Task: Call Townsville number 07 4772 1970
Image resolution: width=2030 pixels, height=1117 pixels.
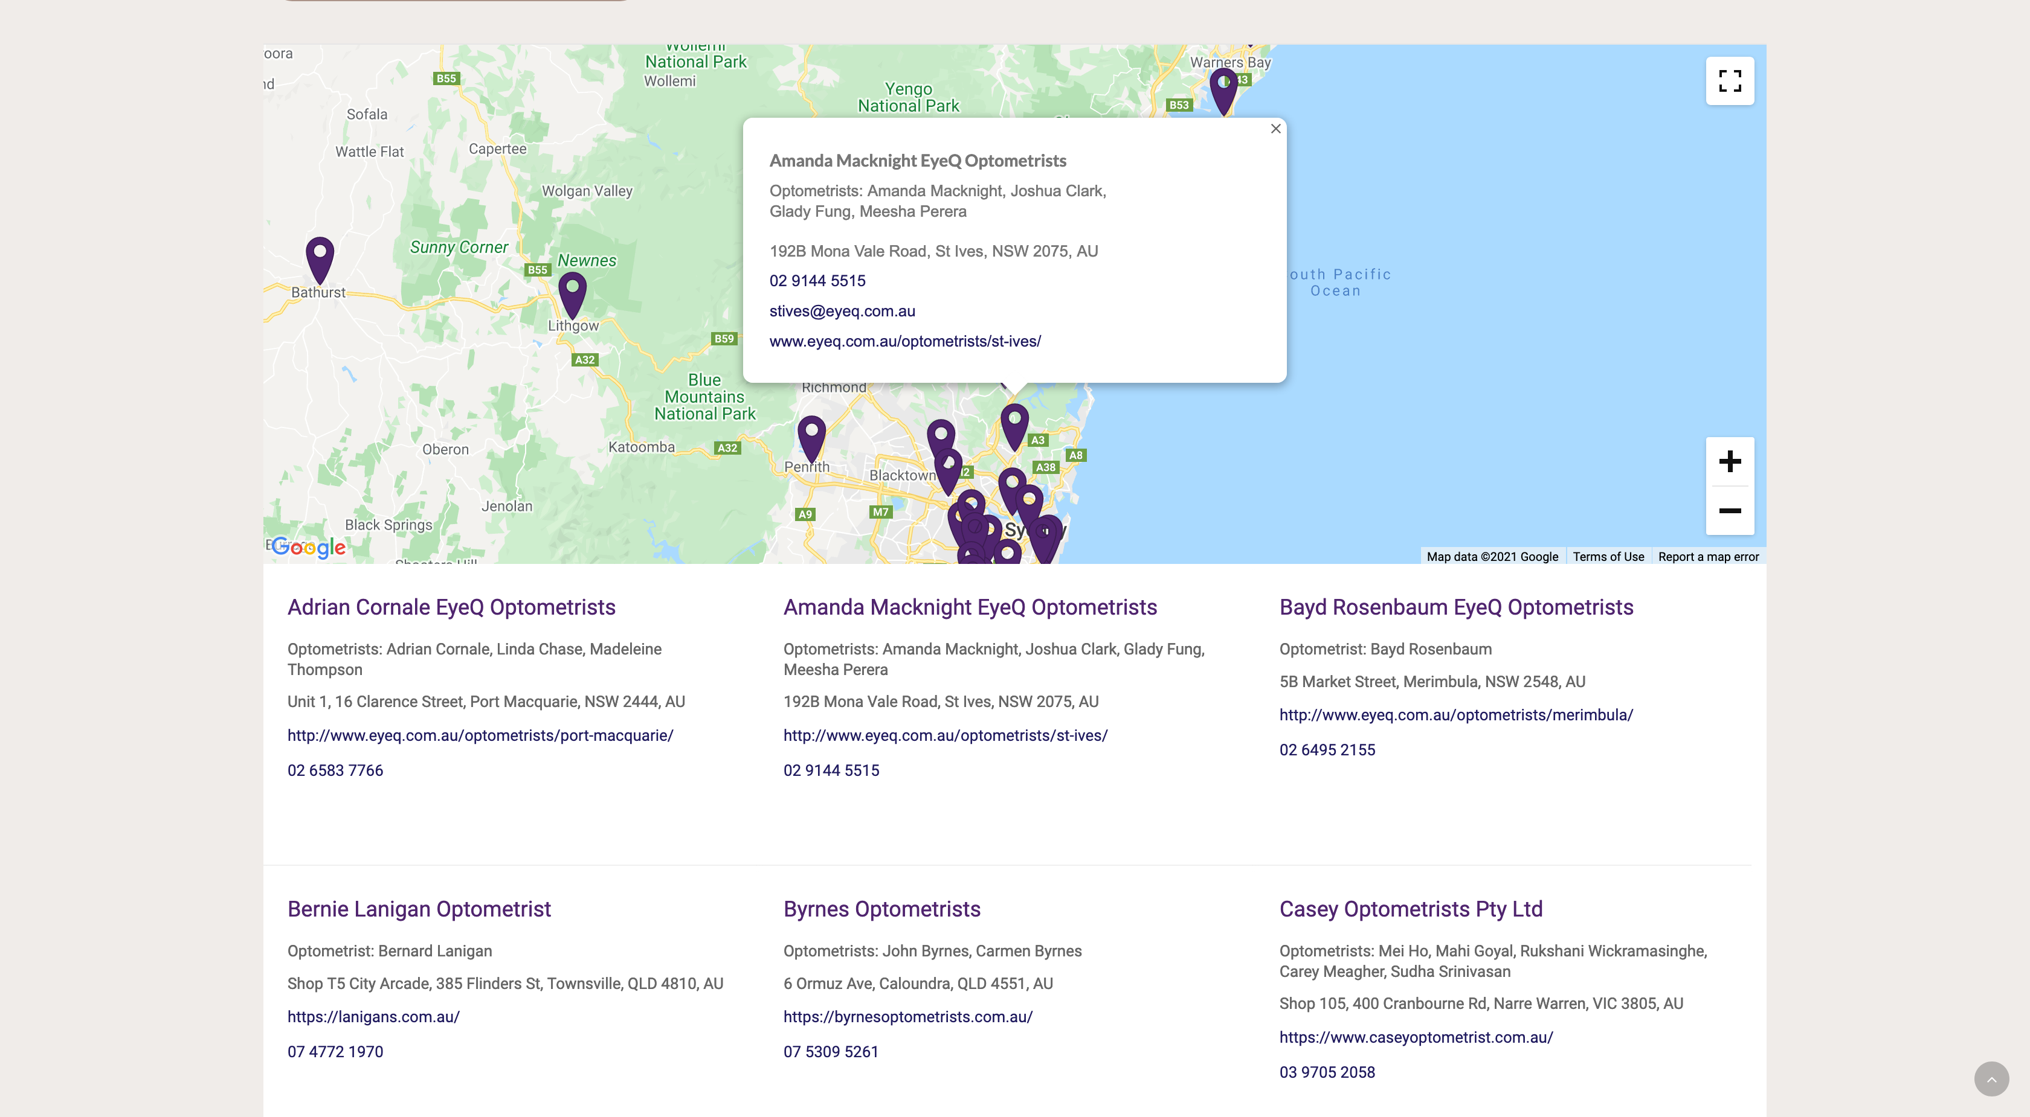Action: click(335, 1052)
